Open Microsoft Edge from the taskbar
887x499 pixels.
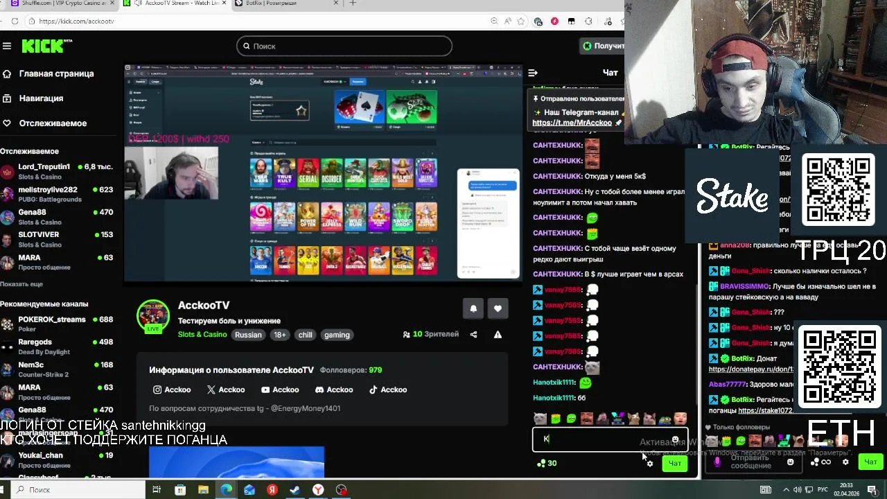(x=227, y=490)
